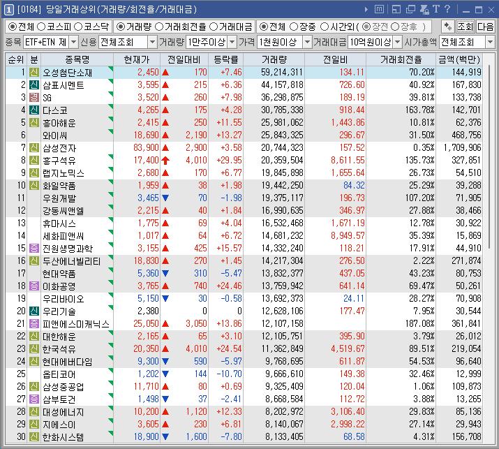The height and width of the screenshot is (449, 499).
Task: Click the small arrow icon in the title bar
Action: (x=366, y=10)
